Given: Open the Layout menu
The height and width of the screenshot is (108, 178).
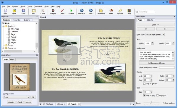Looking at the screenshot, I should [22, 7].
